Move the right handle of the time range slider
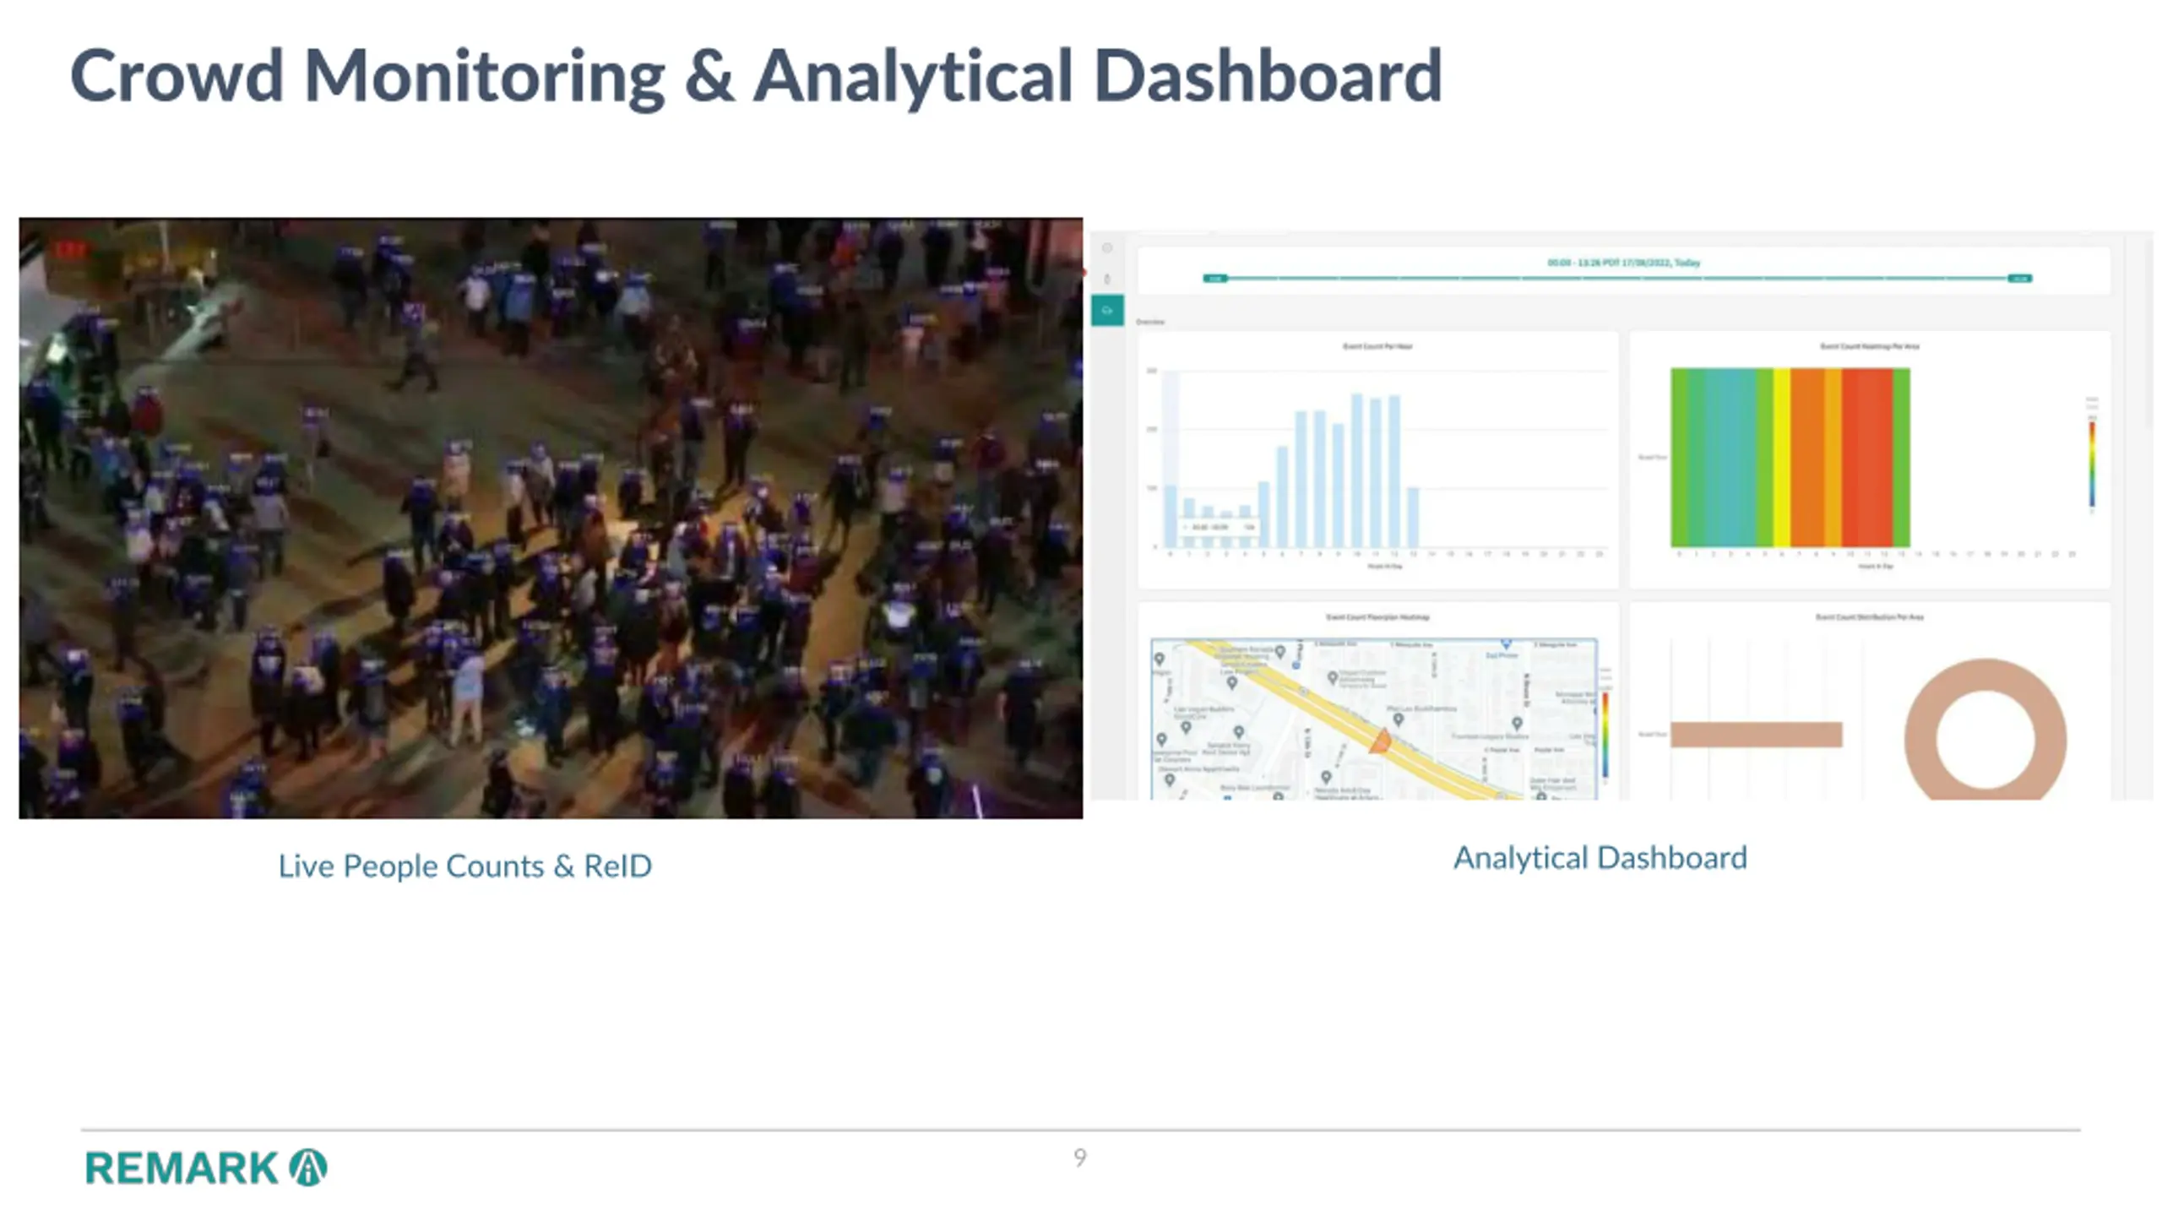 (2020, 279)
